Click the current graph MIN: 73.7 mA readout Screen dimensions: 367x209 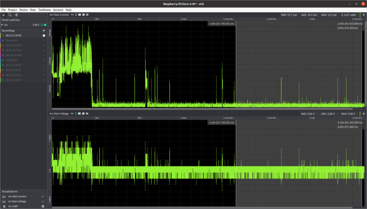[x=289, y=15]
